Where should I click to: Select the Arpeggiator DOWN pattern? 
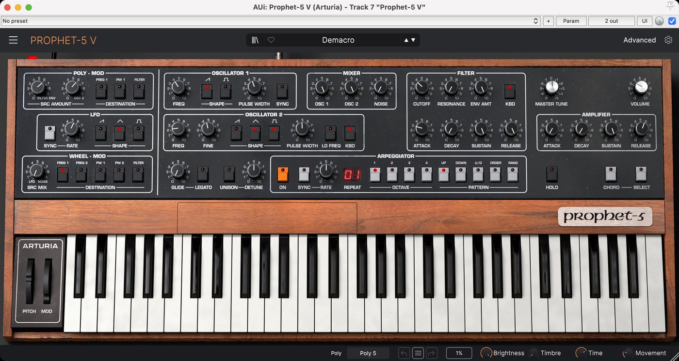click(x=461, y=174)
